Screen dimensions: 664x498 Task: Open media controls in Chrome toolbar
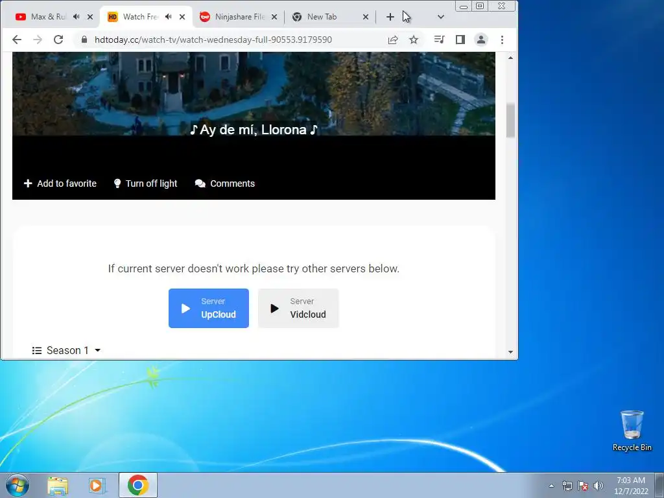point(439,40)
